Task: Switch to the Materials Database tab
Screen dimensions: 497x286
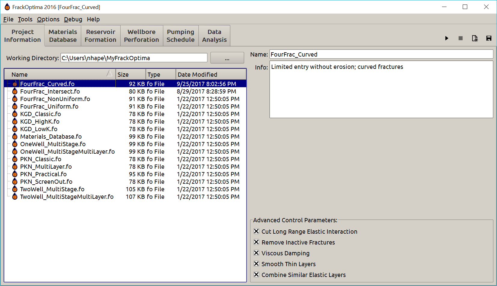Action: click(x=63, y=36)
